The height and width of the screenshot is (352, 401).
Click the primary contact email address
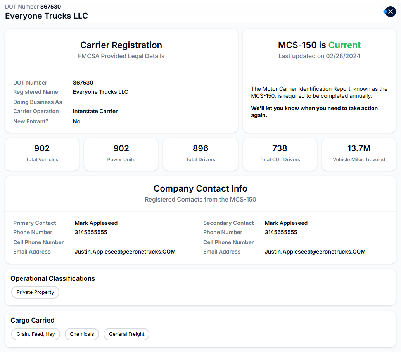coord(125,252)
